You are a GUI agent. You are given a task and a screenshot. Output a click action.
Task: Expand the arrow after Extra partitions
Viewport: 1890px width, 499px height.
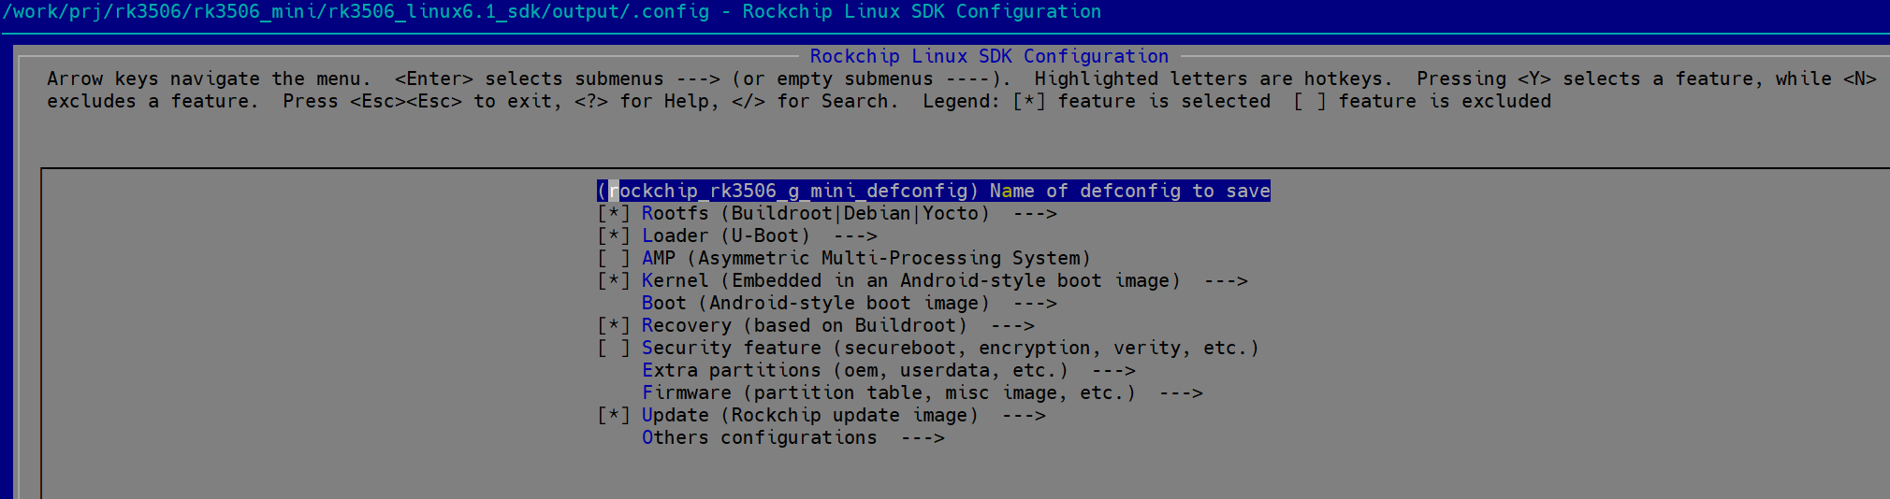point(1113,370)
